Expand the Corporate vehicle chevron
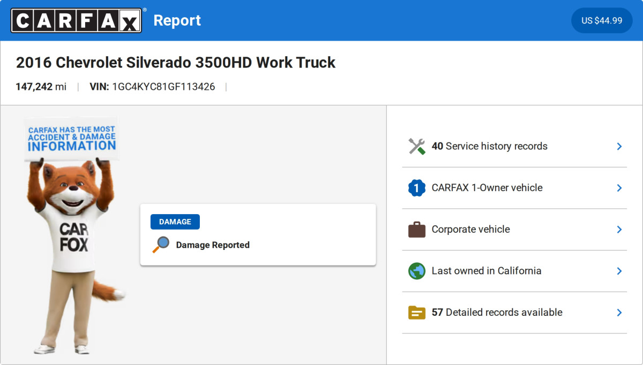Image resolution: width=643 pixels, height=365 pixels. click(x=619, y=230)
